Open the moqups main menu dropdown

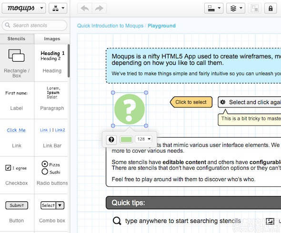click(x=24, y=8)
